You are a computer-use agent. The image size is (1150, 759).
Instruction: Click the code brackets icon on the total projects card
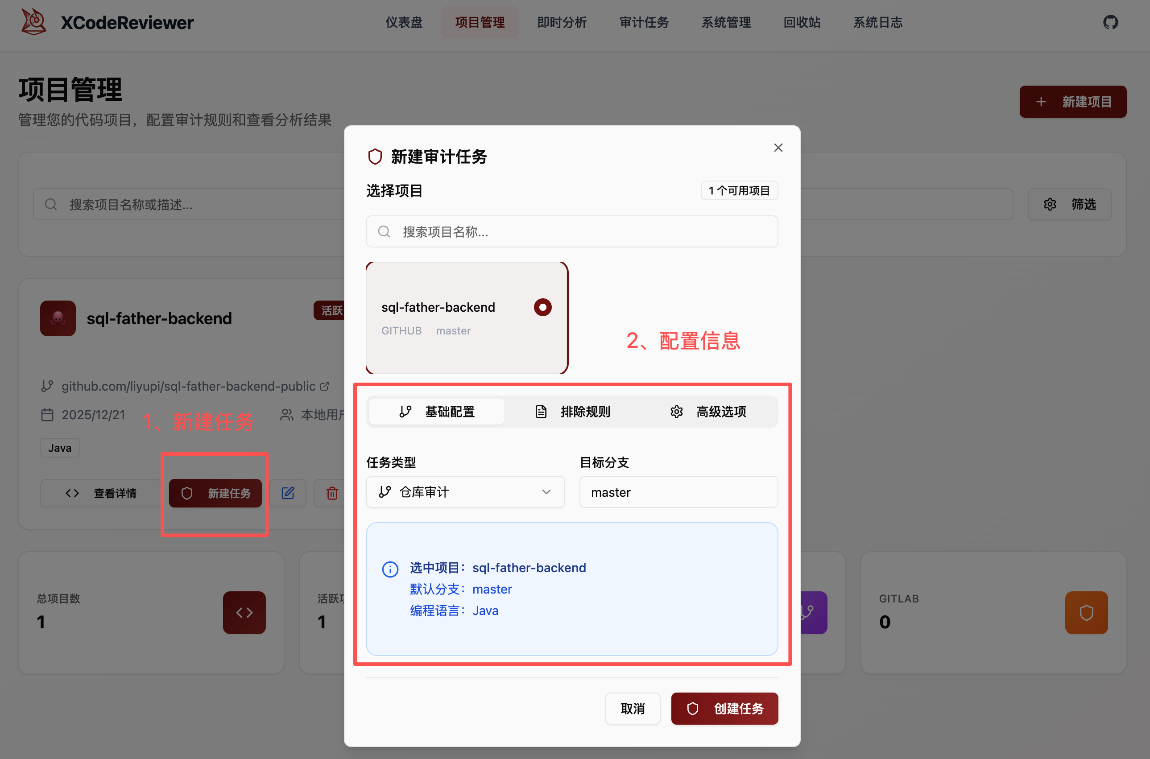click(244, 612)
